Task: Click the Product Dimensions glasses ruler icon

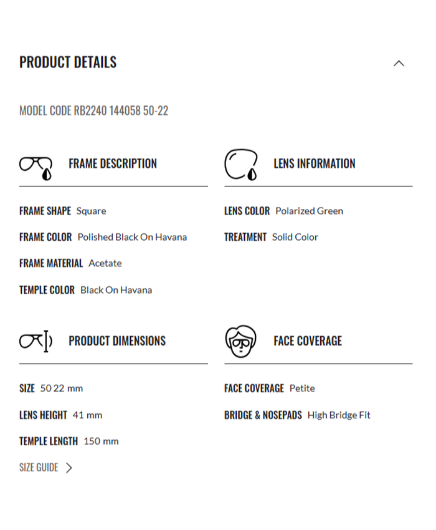Action: coord(36,341)
